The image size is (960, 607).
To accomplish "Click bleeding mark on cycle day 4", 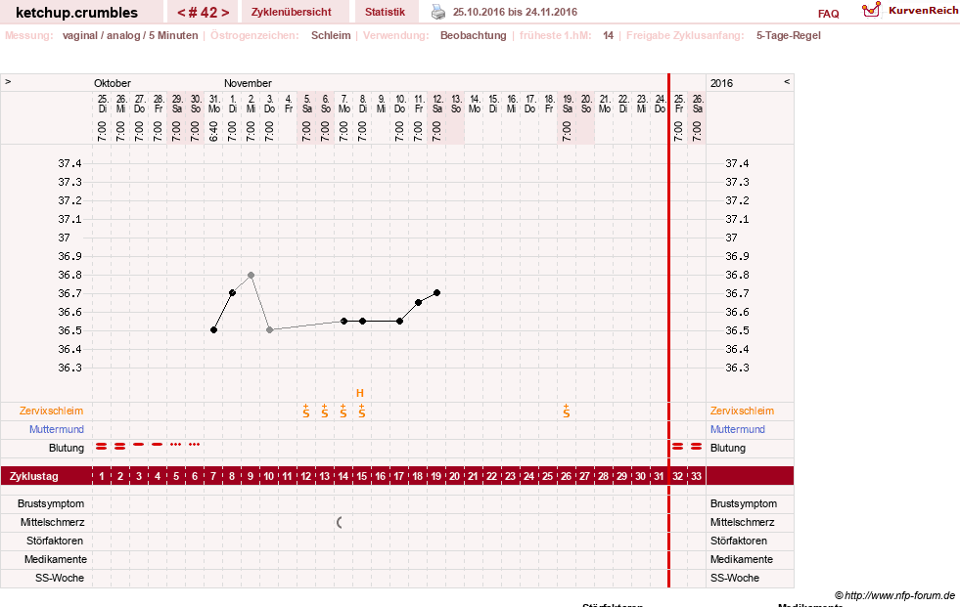I will [158, 445].
